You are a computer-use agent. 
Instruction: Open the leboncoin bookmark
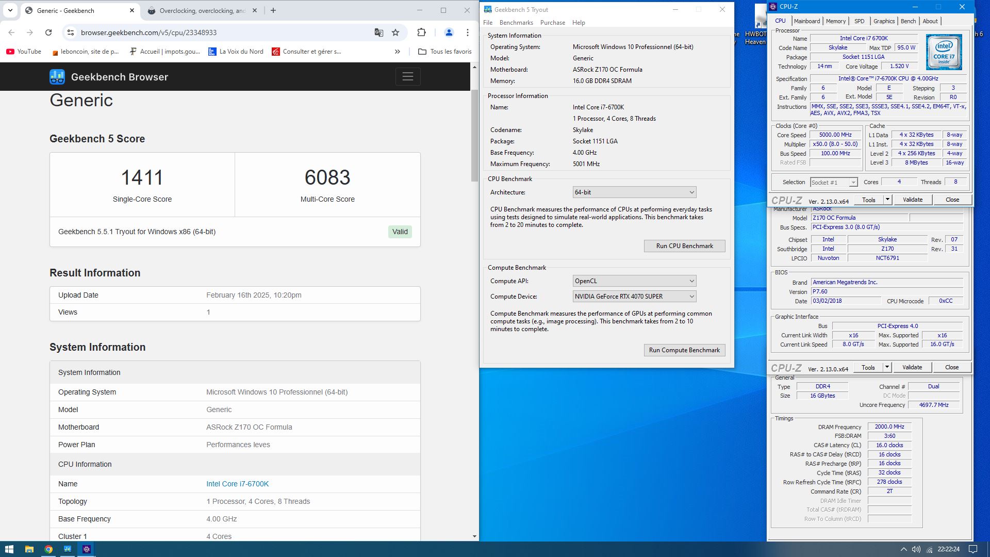[x=86, y=52]
